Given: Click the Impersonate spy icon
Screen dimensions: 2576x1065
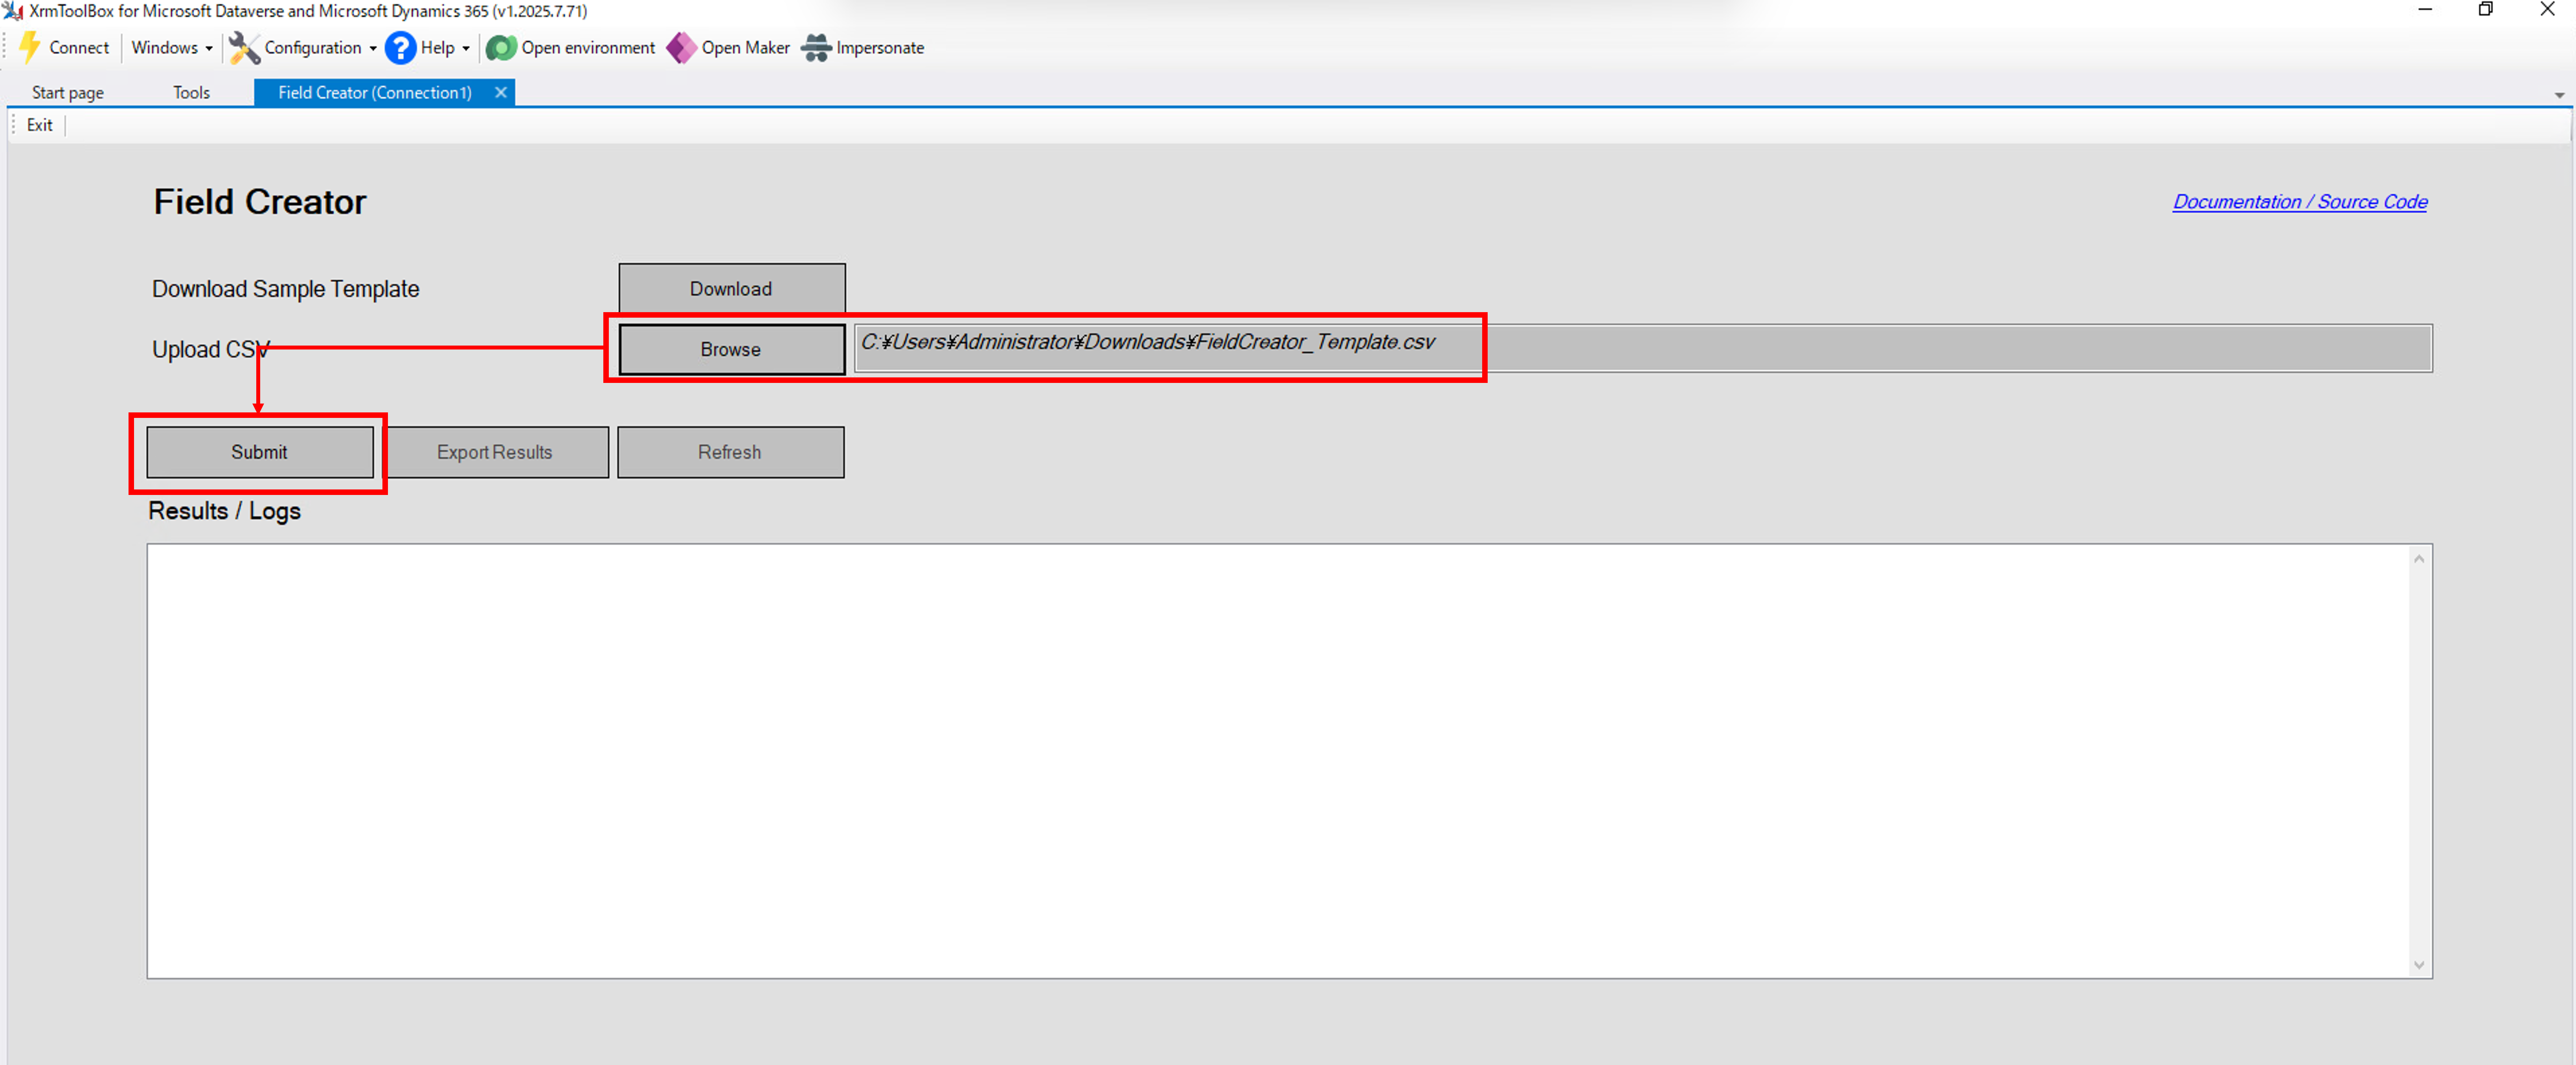Looking at the screenshot, I should (x=816, y=47).
